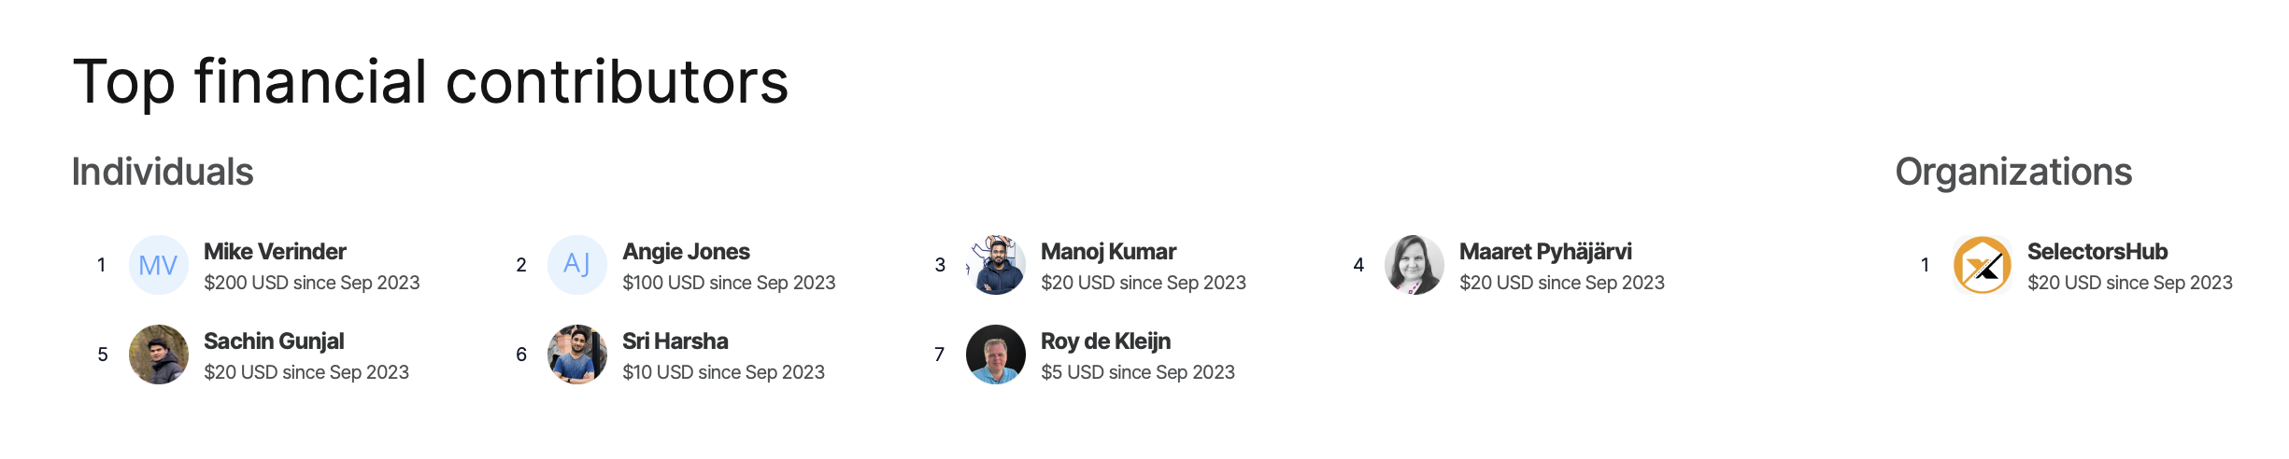
Task: Click Sachin Gunjal's avatar photo
Action: [158, 355]
